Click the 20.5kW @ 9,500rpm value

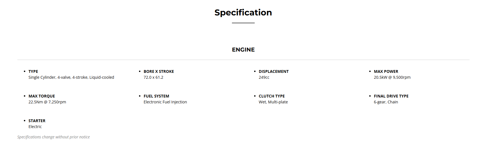(392, 77)
